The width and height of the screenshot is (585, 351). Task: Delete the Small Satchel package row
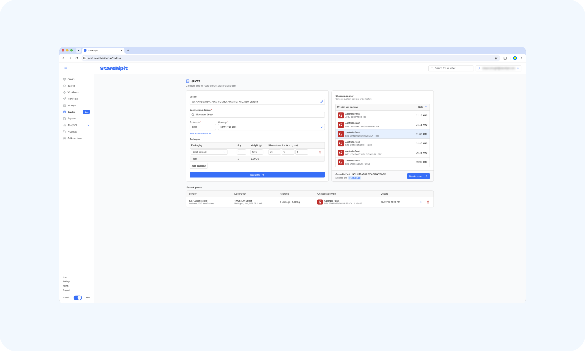[x=320, y=152]
